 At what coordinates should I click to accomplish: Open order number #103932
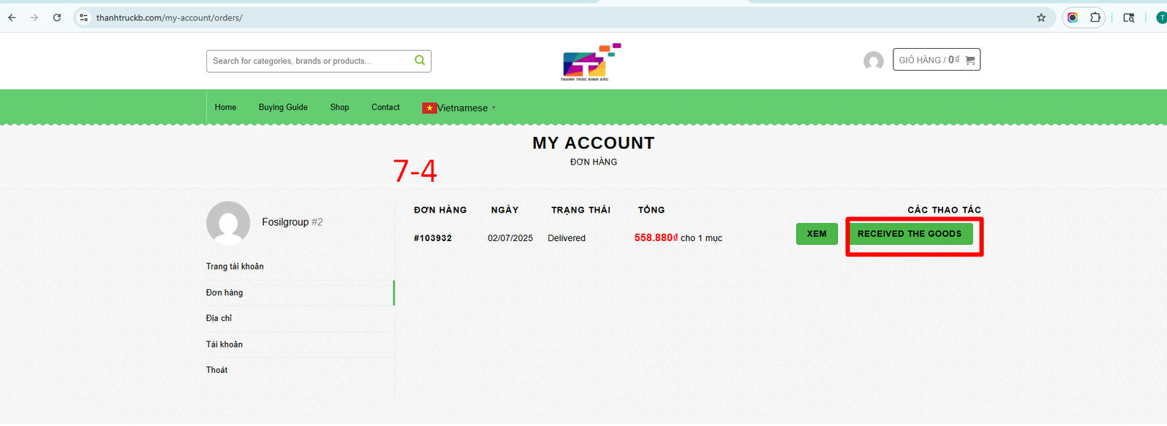tap(433, 238)
